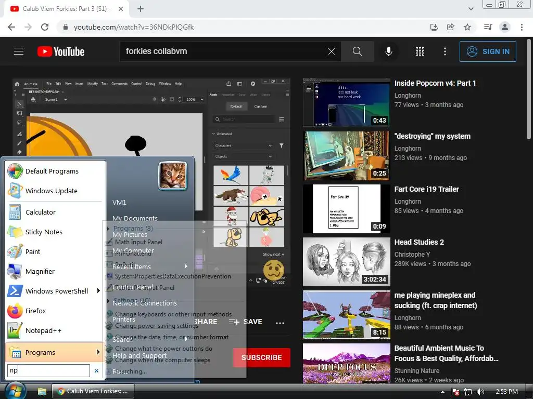The image size is (533, 399).
Task: Clear the Start menu search box
Action: click(96, 370)
